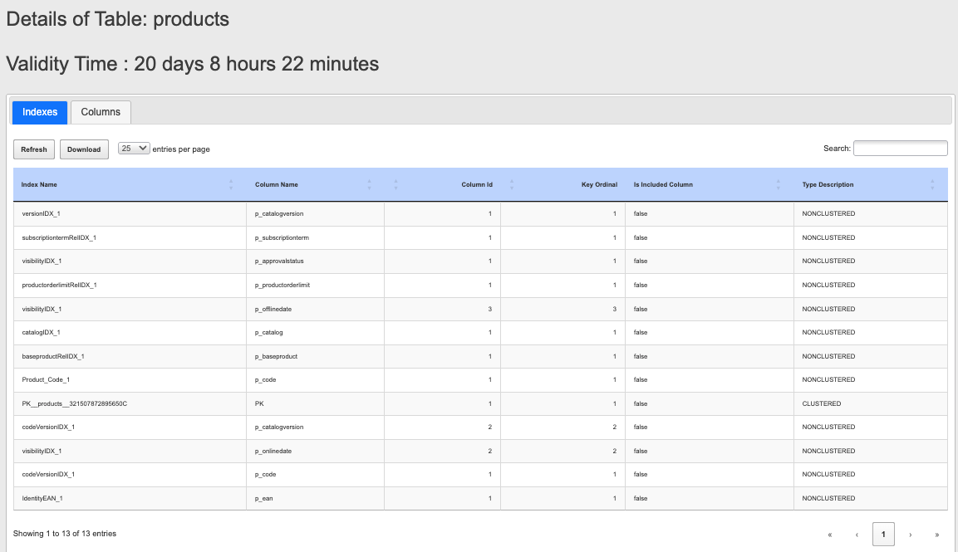The height and width of the screenshot is (552, 958).
Task: Go to next page with › button
Action: (x=911, y=535)
